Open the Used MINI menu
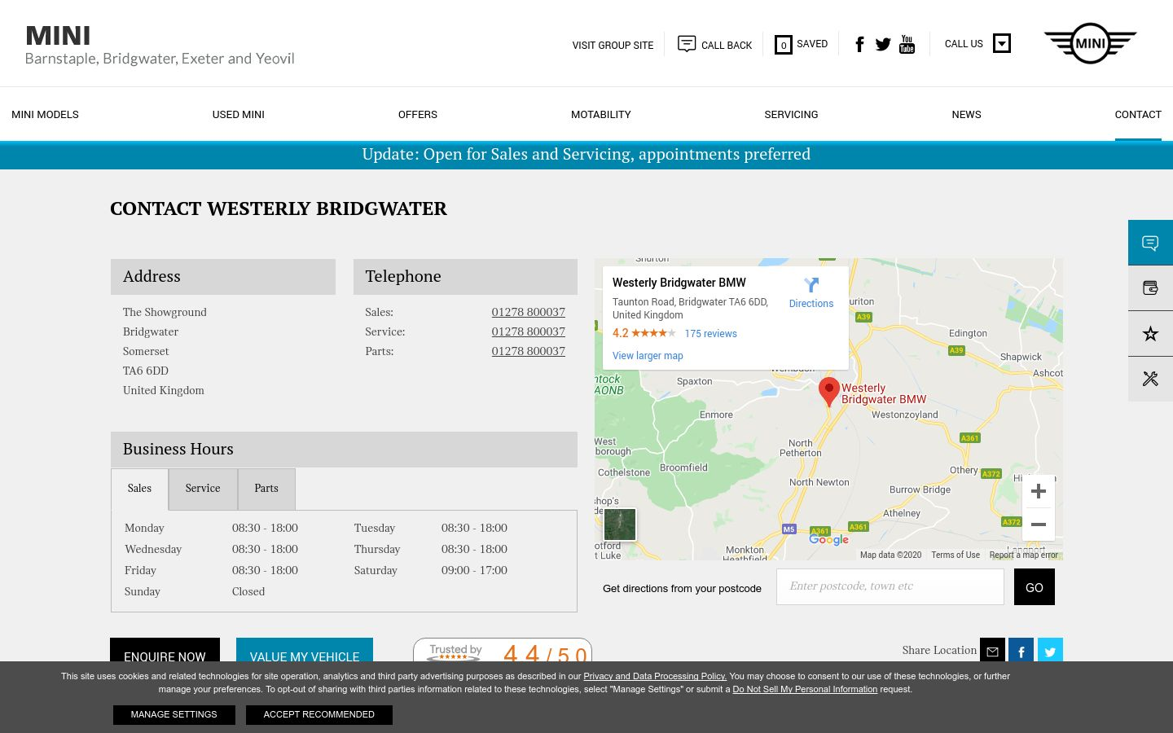The height and width of the screenshot is (733, 1173). pyautogui.click(x=239, y=115)
